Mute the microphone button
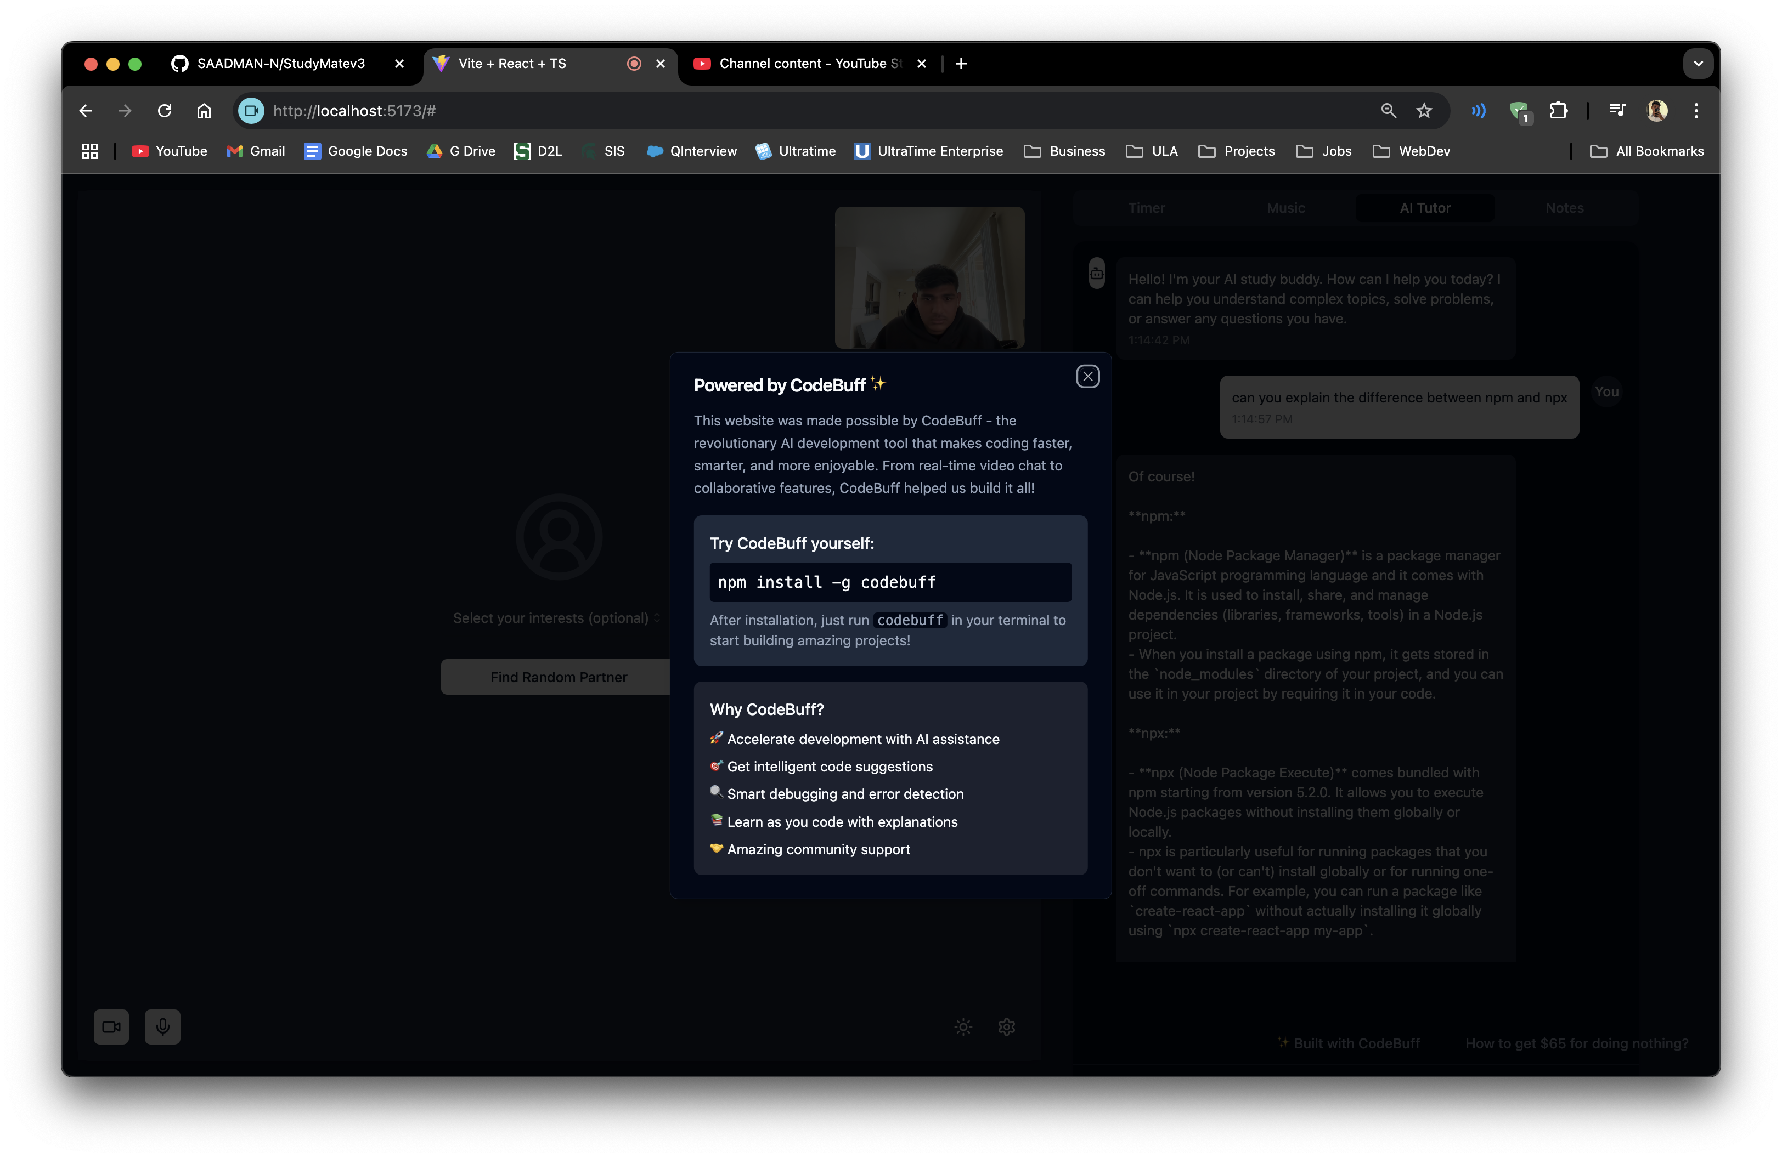This screenshot has width=1782, height=1158. (162, 1026)
